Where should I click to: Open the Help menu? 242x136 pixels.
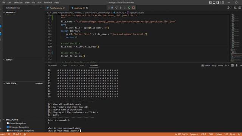click(57, 3)
